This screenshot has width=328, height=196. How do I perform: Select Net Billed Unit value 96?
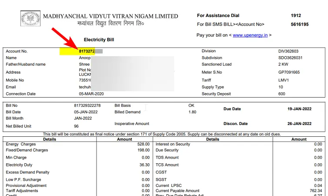coord(76,126)
